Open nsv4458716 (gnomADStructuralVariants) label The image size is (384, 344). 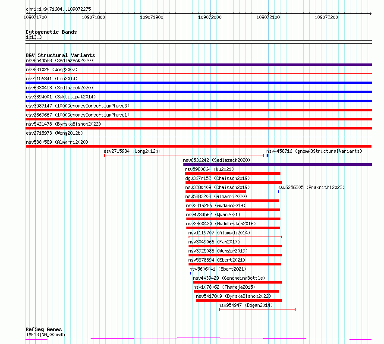(314, 151)
